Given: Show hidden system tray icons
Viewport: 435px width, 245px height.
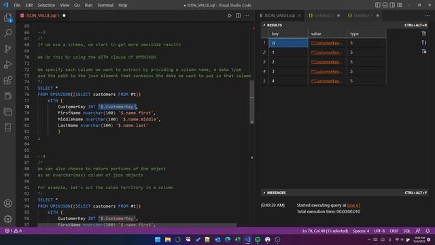Looking at the screenshot, I should coord(369,240).
